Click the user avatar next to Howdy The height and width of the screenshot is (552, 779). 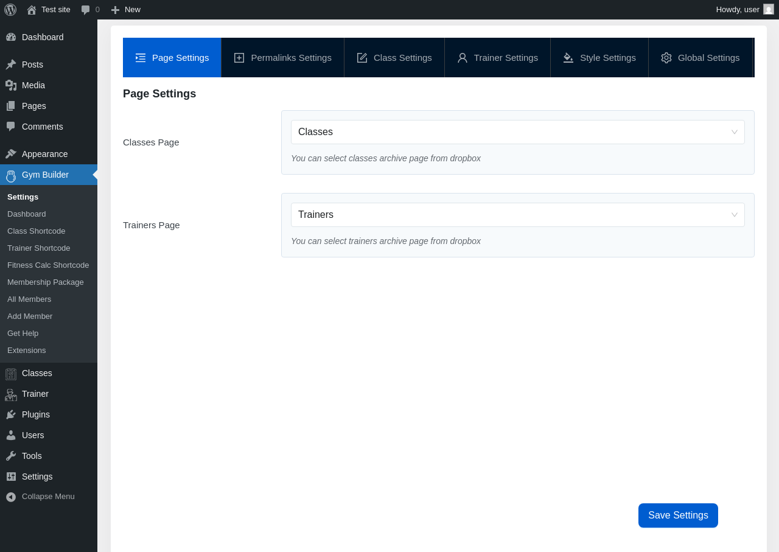[769, 9]
